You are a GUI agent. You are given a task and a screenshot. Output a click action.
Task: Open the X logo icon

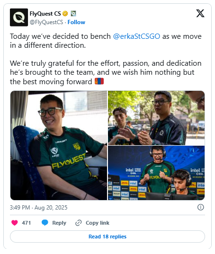coord(200,13)
